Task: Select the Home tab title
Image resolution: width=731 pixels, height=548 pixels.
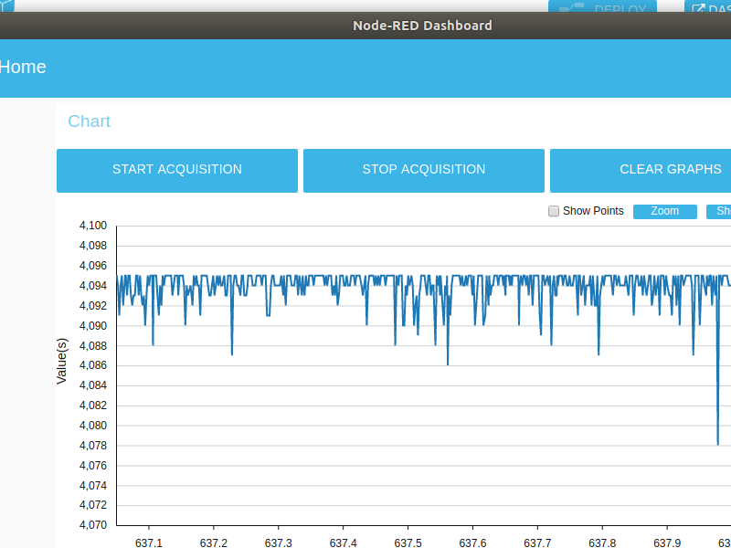Action: point(22,67)
